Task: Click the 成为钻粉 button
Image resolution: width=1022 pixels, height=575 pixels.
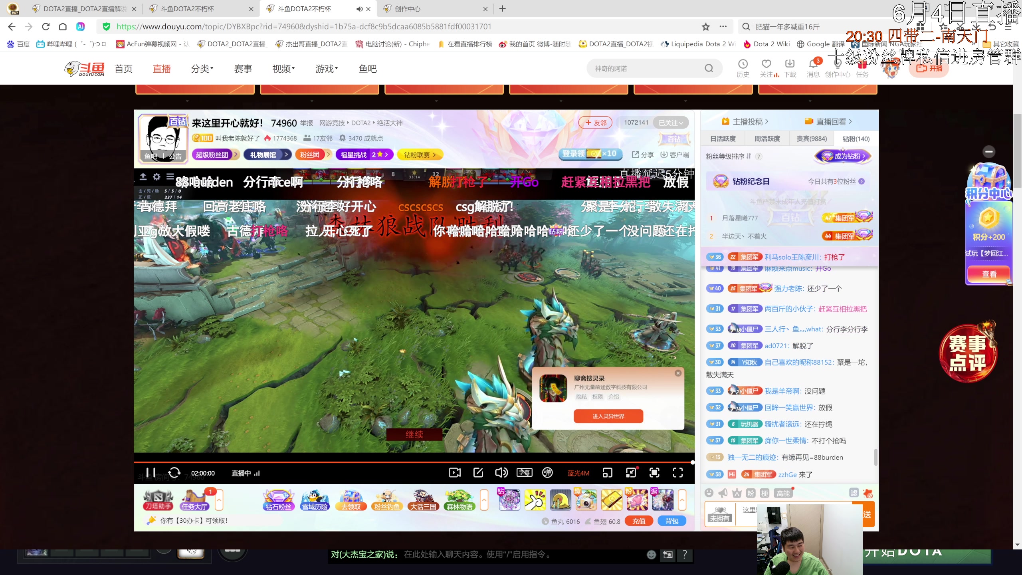Action: [x=843, y=156]
